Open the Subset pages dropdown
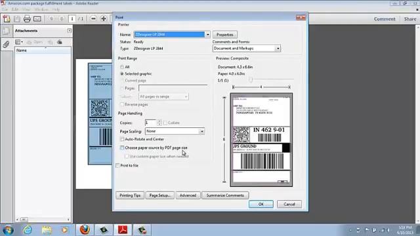The image size is (420, 236). tap(186, 96)
